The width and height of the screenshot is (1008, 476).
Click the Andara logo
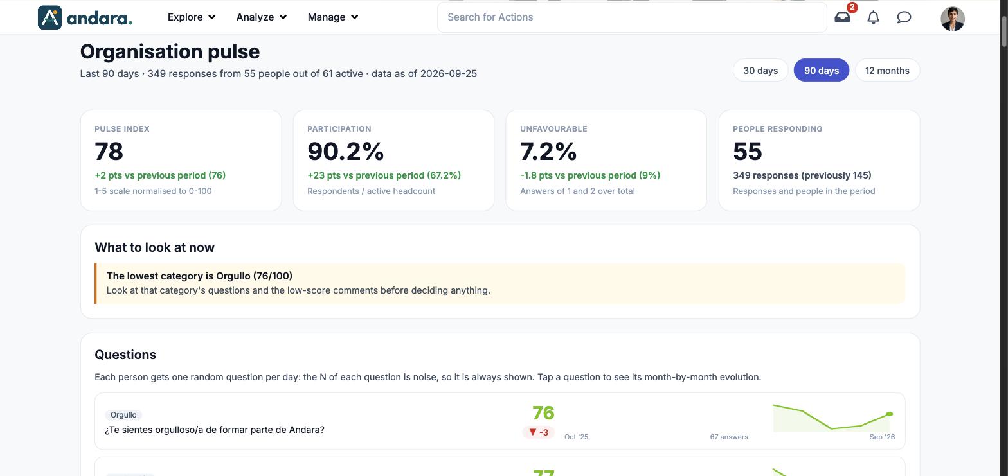point(85,17)
